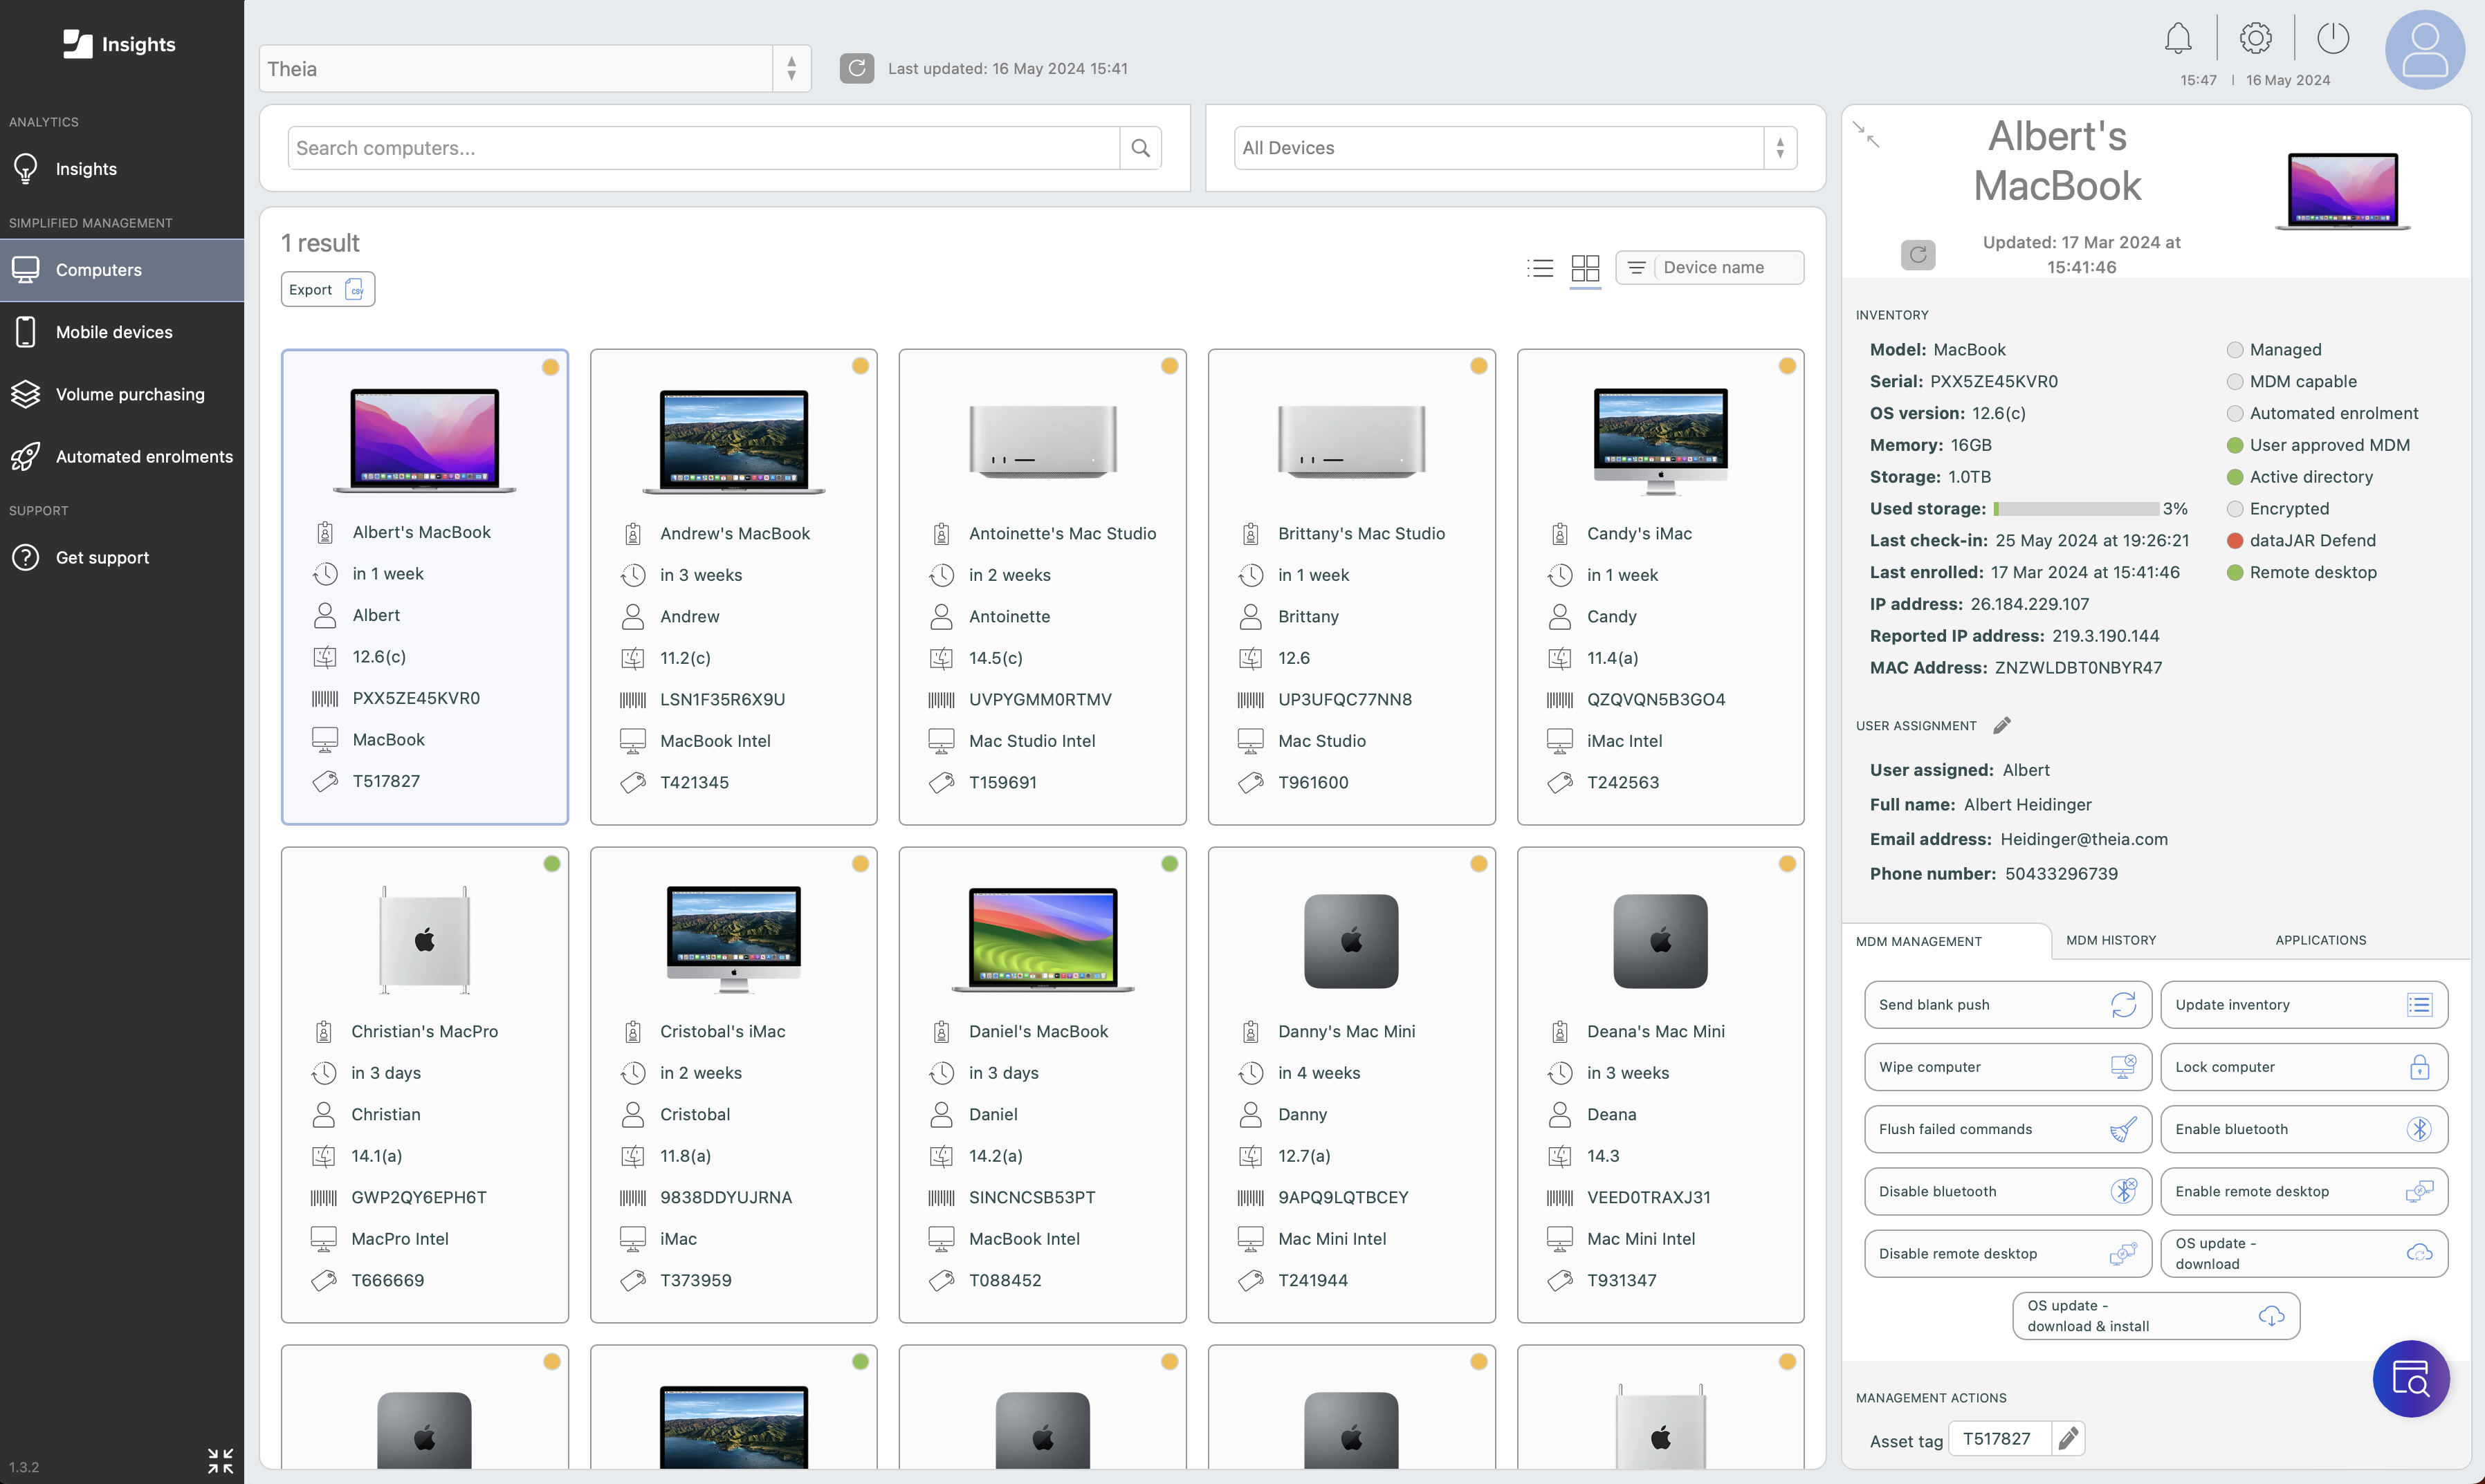Toggle the Encrypted indicator
The height and width of the screenshot is (1484, 2485).
coord(2234,509)
